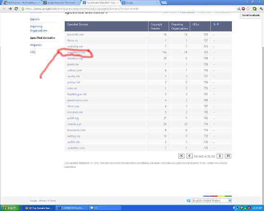264x211 pixels.
Task: Open the FAQ sidebar link
Action: pyautogui.click(x=33, y=52)
